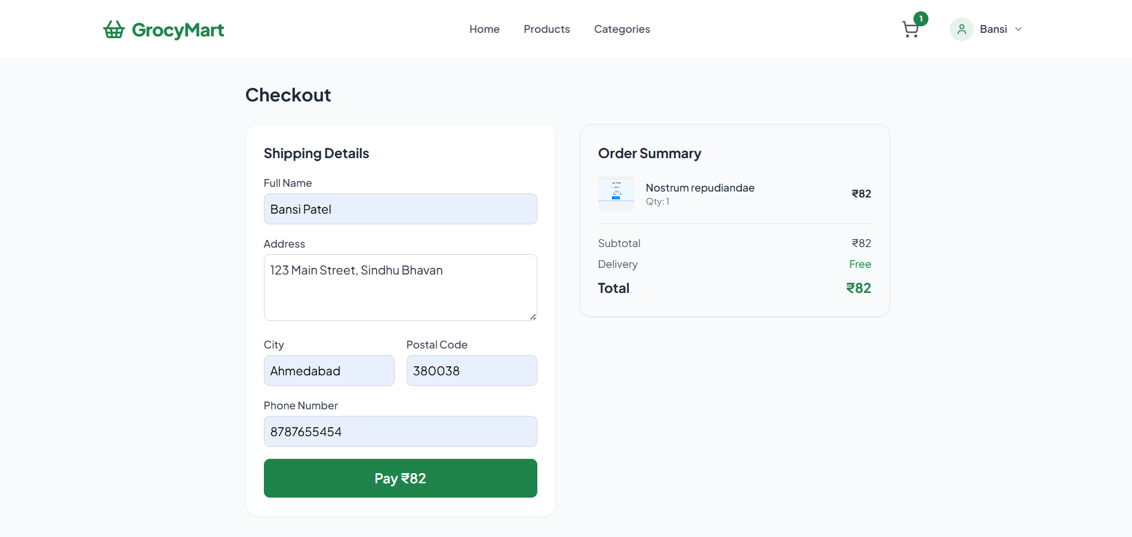
Task: Click the Bansi username text
Action: pyautogui.click(x=993, y=29)
